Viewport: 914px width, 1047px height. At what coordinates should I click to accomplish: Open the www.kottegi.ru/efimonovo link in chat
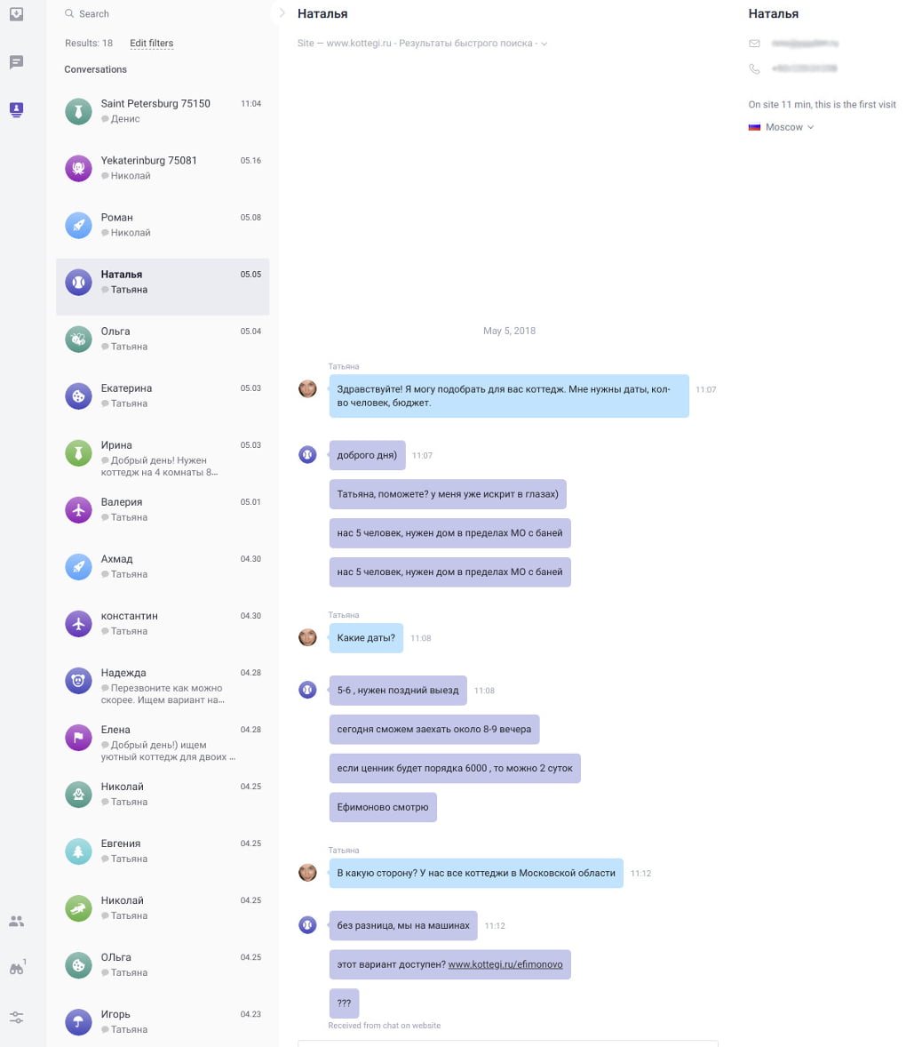(x=505, y=964)
